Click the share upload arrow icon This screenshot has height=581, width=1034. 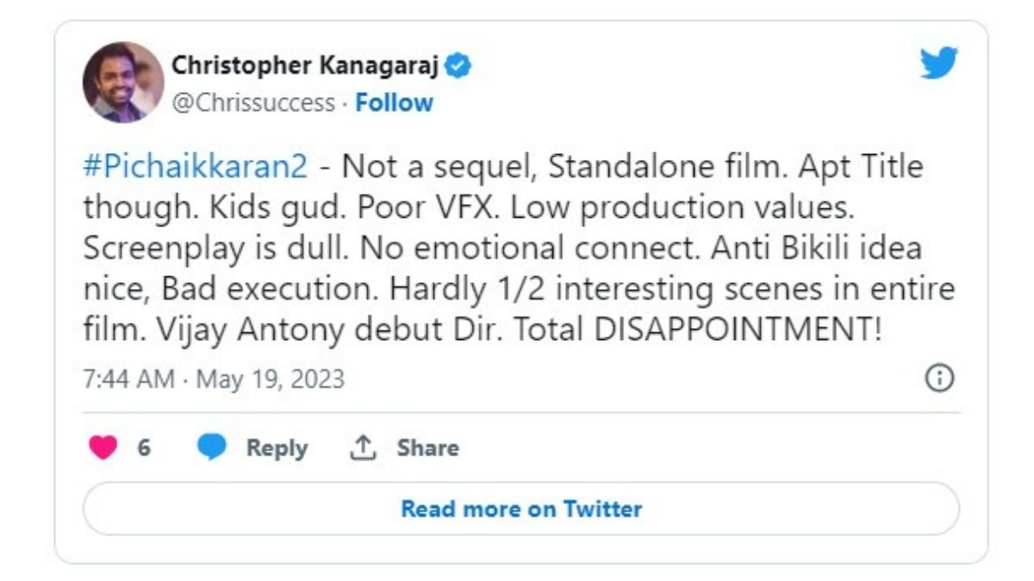(x=362, y=448)
